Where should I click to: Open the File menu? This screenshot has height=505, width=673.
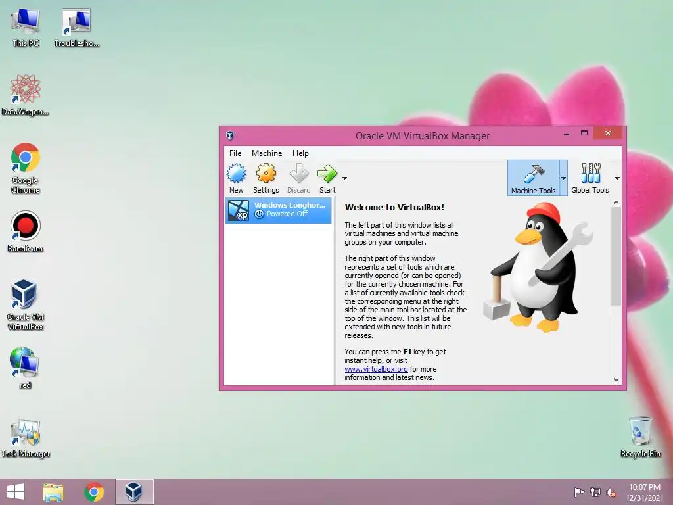tap(235, 153)
